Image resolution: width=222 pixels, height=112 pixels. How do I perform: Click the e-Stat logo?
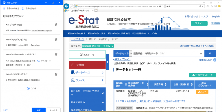click(84, 22)
